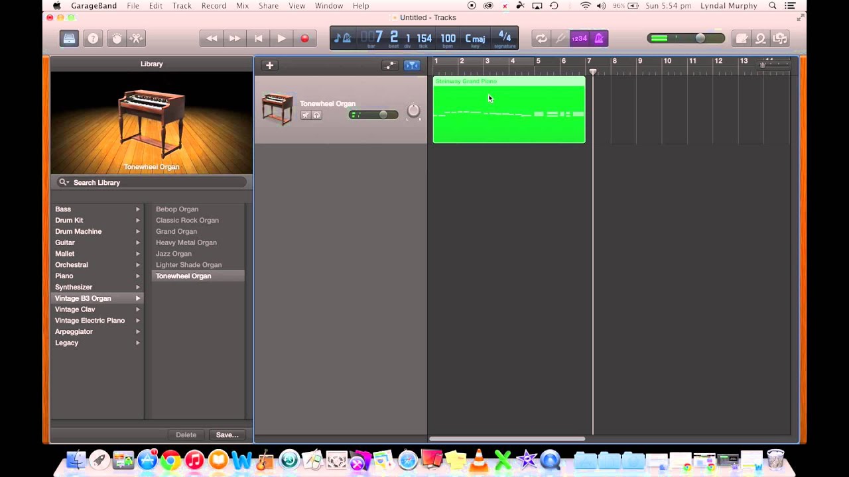Toggle the Metronome button
The image size is (849, 477).
(599, 38)
